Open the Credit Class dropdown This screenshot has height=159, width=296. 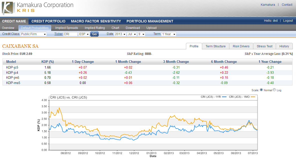tap(33, 34)
